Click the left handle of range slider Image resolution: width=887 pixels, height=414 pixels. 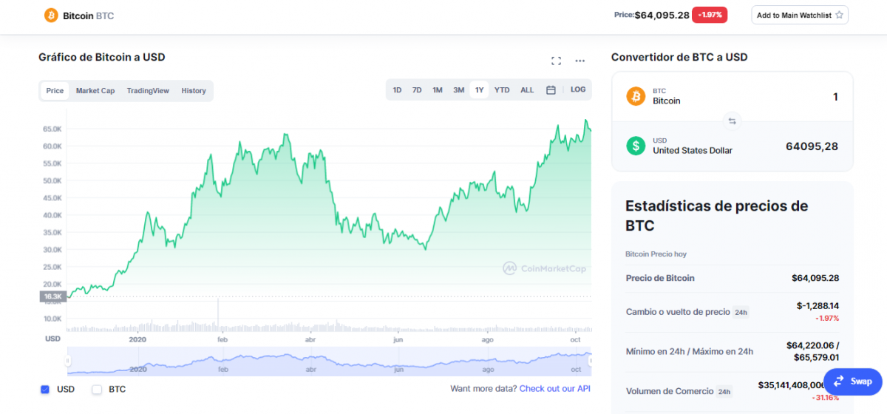coord(68,361)
